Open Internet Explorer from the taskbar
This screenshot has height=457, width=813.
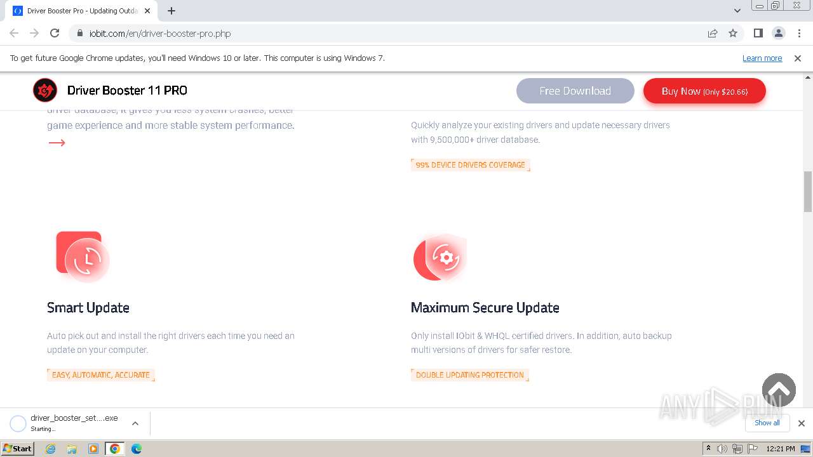click(x=51, y=449)
